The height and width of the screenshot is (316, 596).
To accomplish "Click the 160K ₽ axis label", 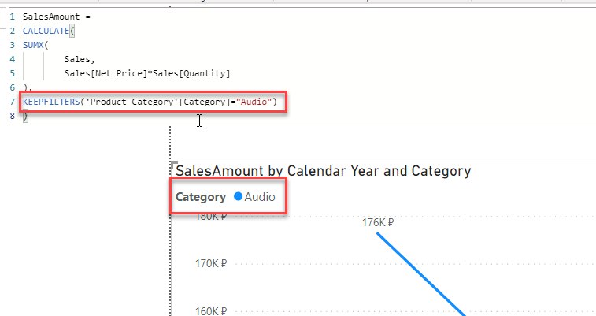I will tap(211, 311).
